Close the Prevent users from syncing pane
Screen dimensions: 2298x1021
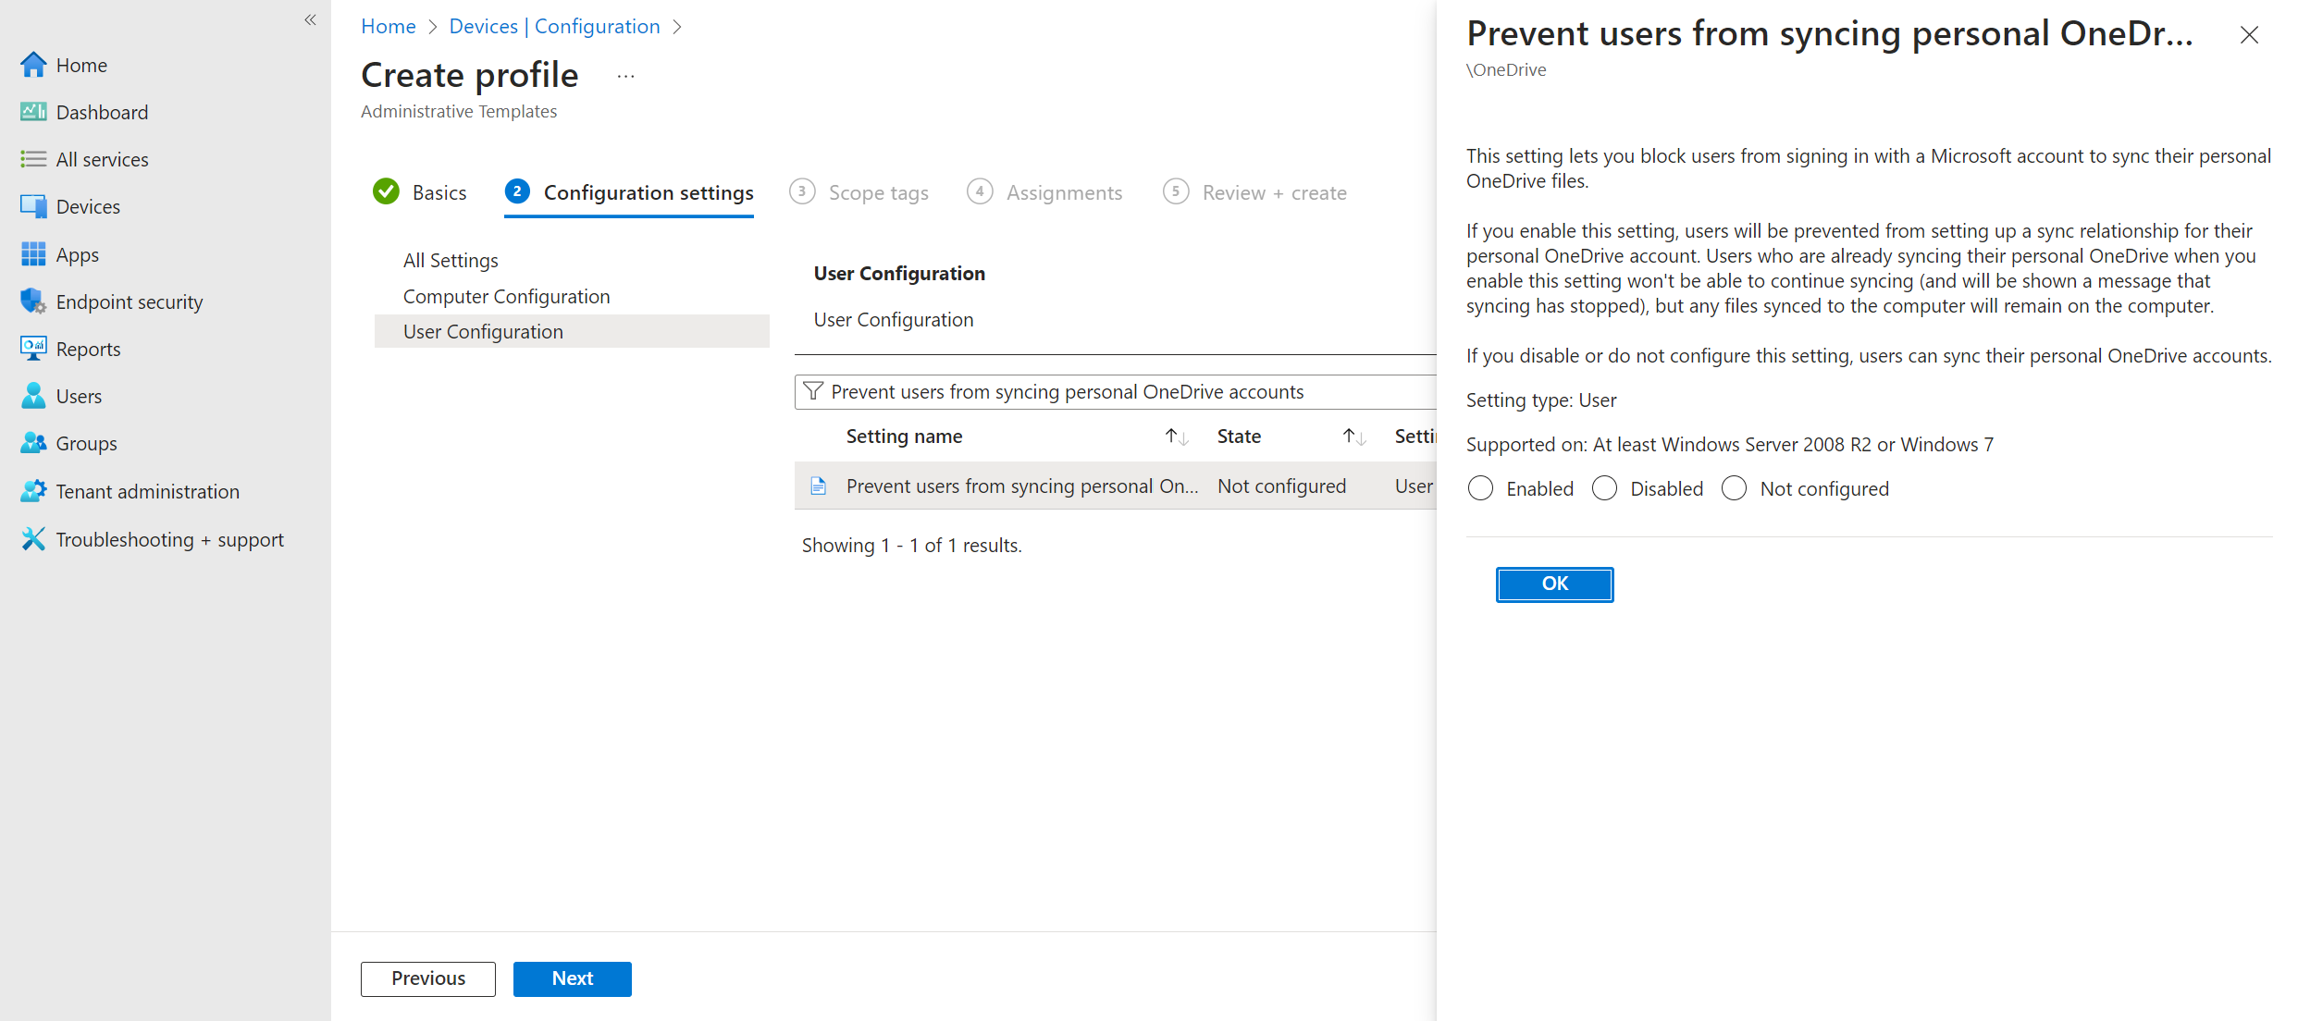click(x=2249, y=35)
